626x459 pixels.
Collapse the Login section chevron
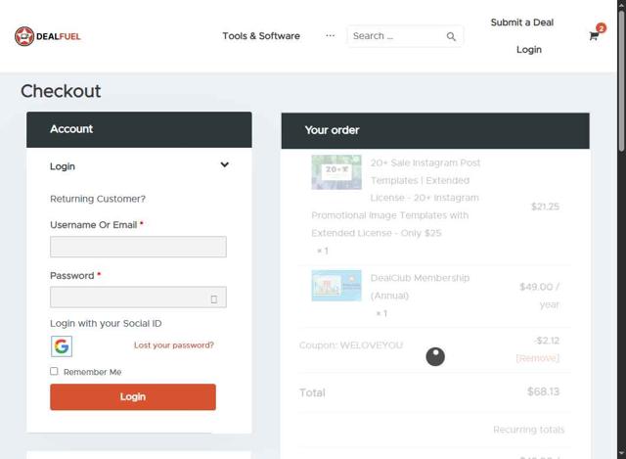224,164
